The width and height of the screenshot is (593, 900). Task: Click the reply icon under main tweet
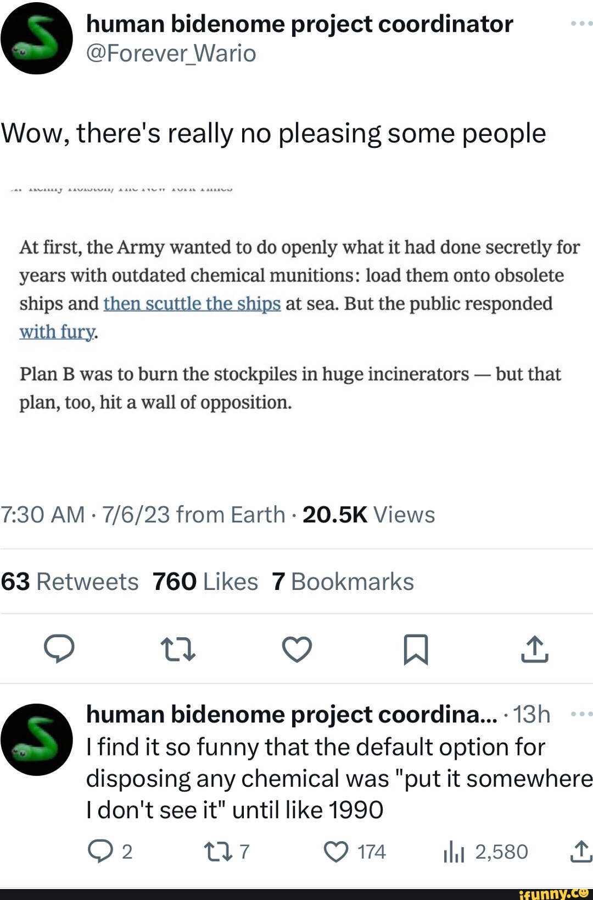(59, 649)
